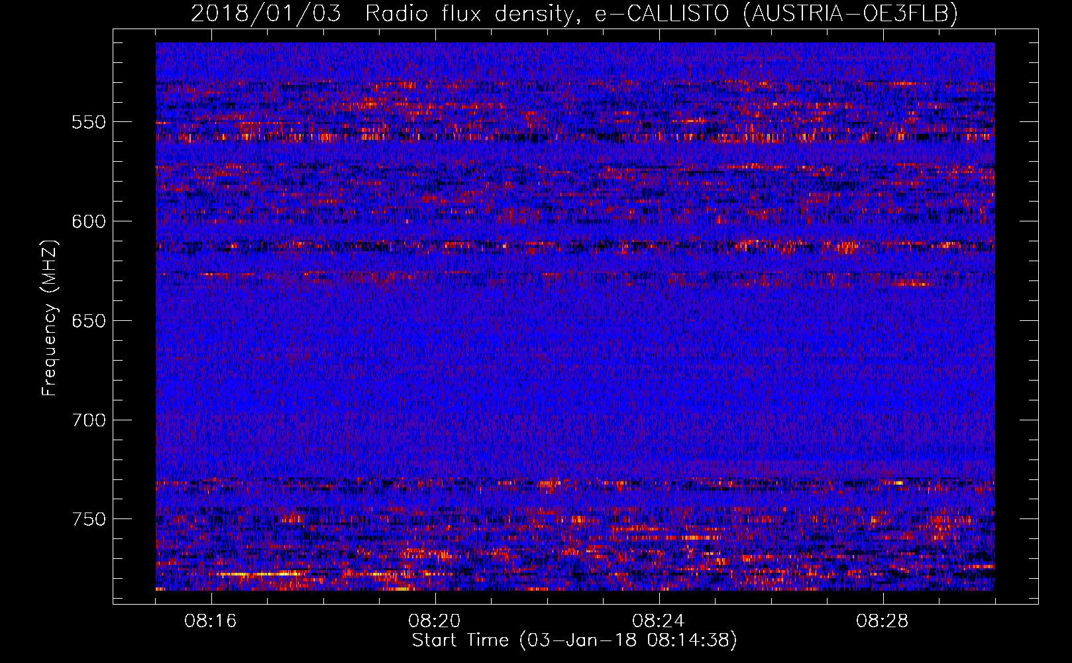The height and width of the screenshot is (663, 1072).
Task: Click the 08:28 time tick label
Action: coord(883,621)
